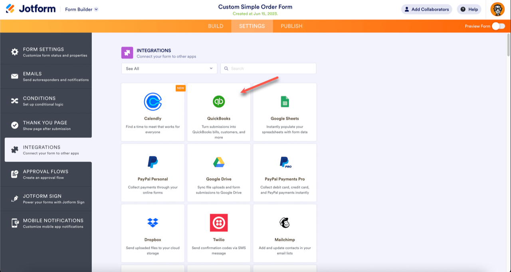Open the Mailchimp integration title
Viewport: 511px width, 272px height.
point(285,240)
